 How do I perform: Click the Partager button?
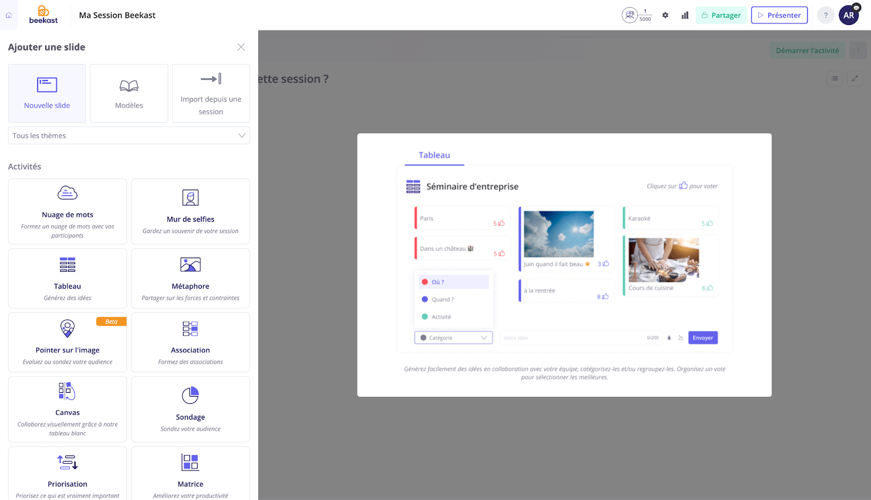click(721, 15)
